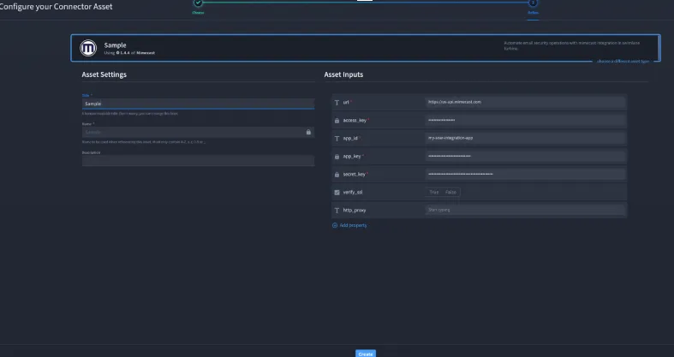This screenshot has width=674, height=357.
Task: Click the http_proxy input field
Action: click(524, 210)
